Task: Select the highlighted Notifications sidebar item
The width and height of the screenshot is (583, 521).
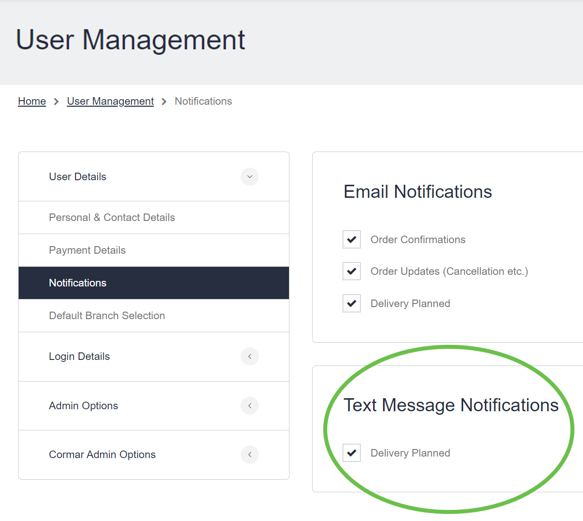Action: 78,283
